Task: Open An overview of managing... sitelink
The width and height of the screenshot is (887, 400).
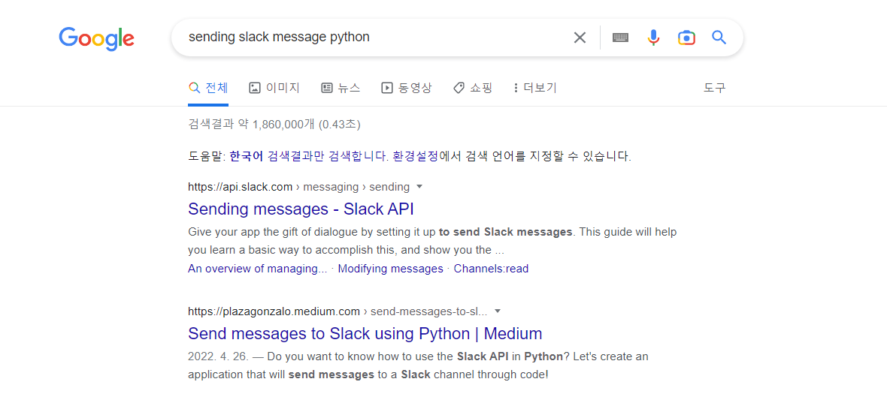Action: tap(257, 269)
